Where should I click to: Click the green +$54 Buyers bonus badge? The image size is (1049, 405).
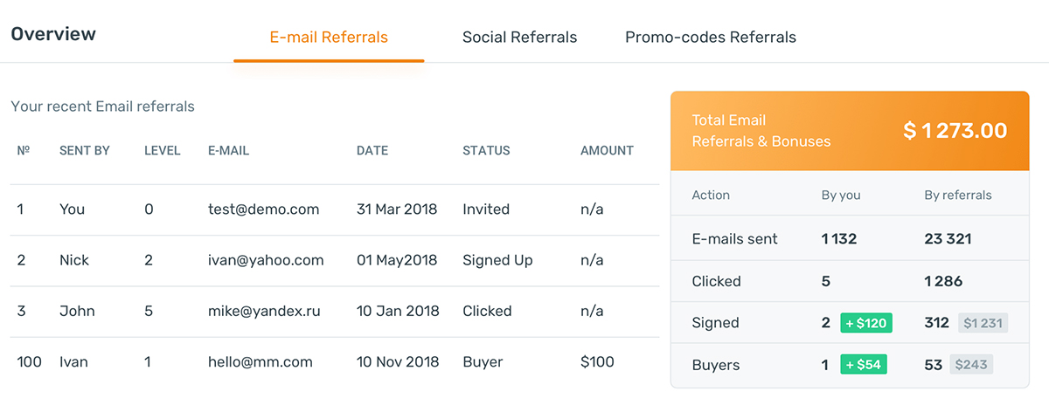(x=863, y=365)
